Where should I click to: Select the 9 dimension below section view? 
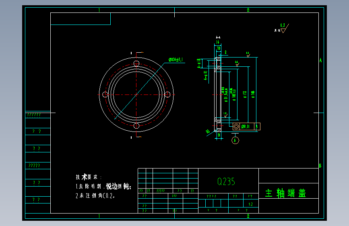pyautogui.click(x=219, y=135)
